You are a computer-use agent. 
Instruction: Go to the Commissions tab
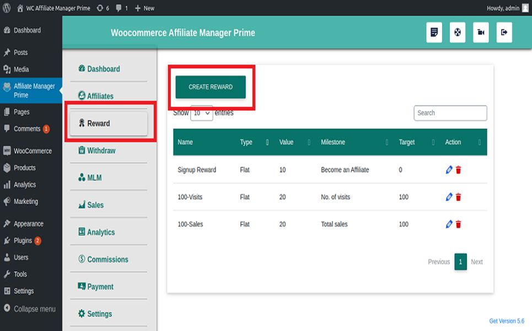click(108, 259)
